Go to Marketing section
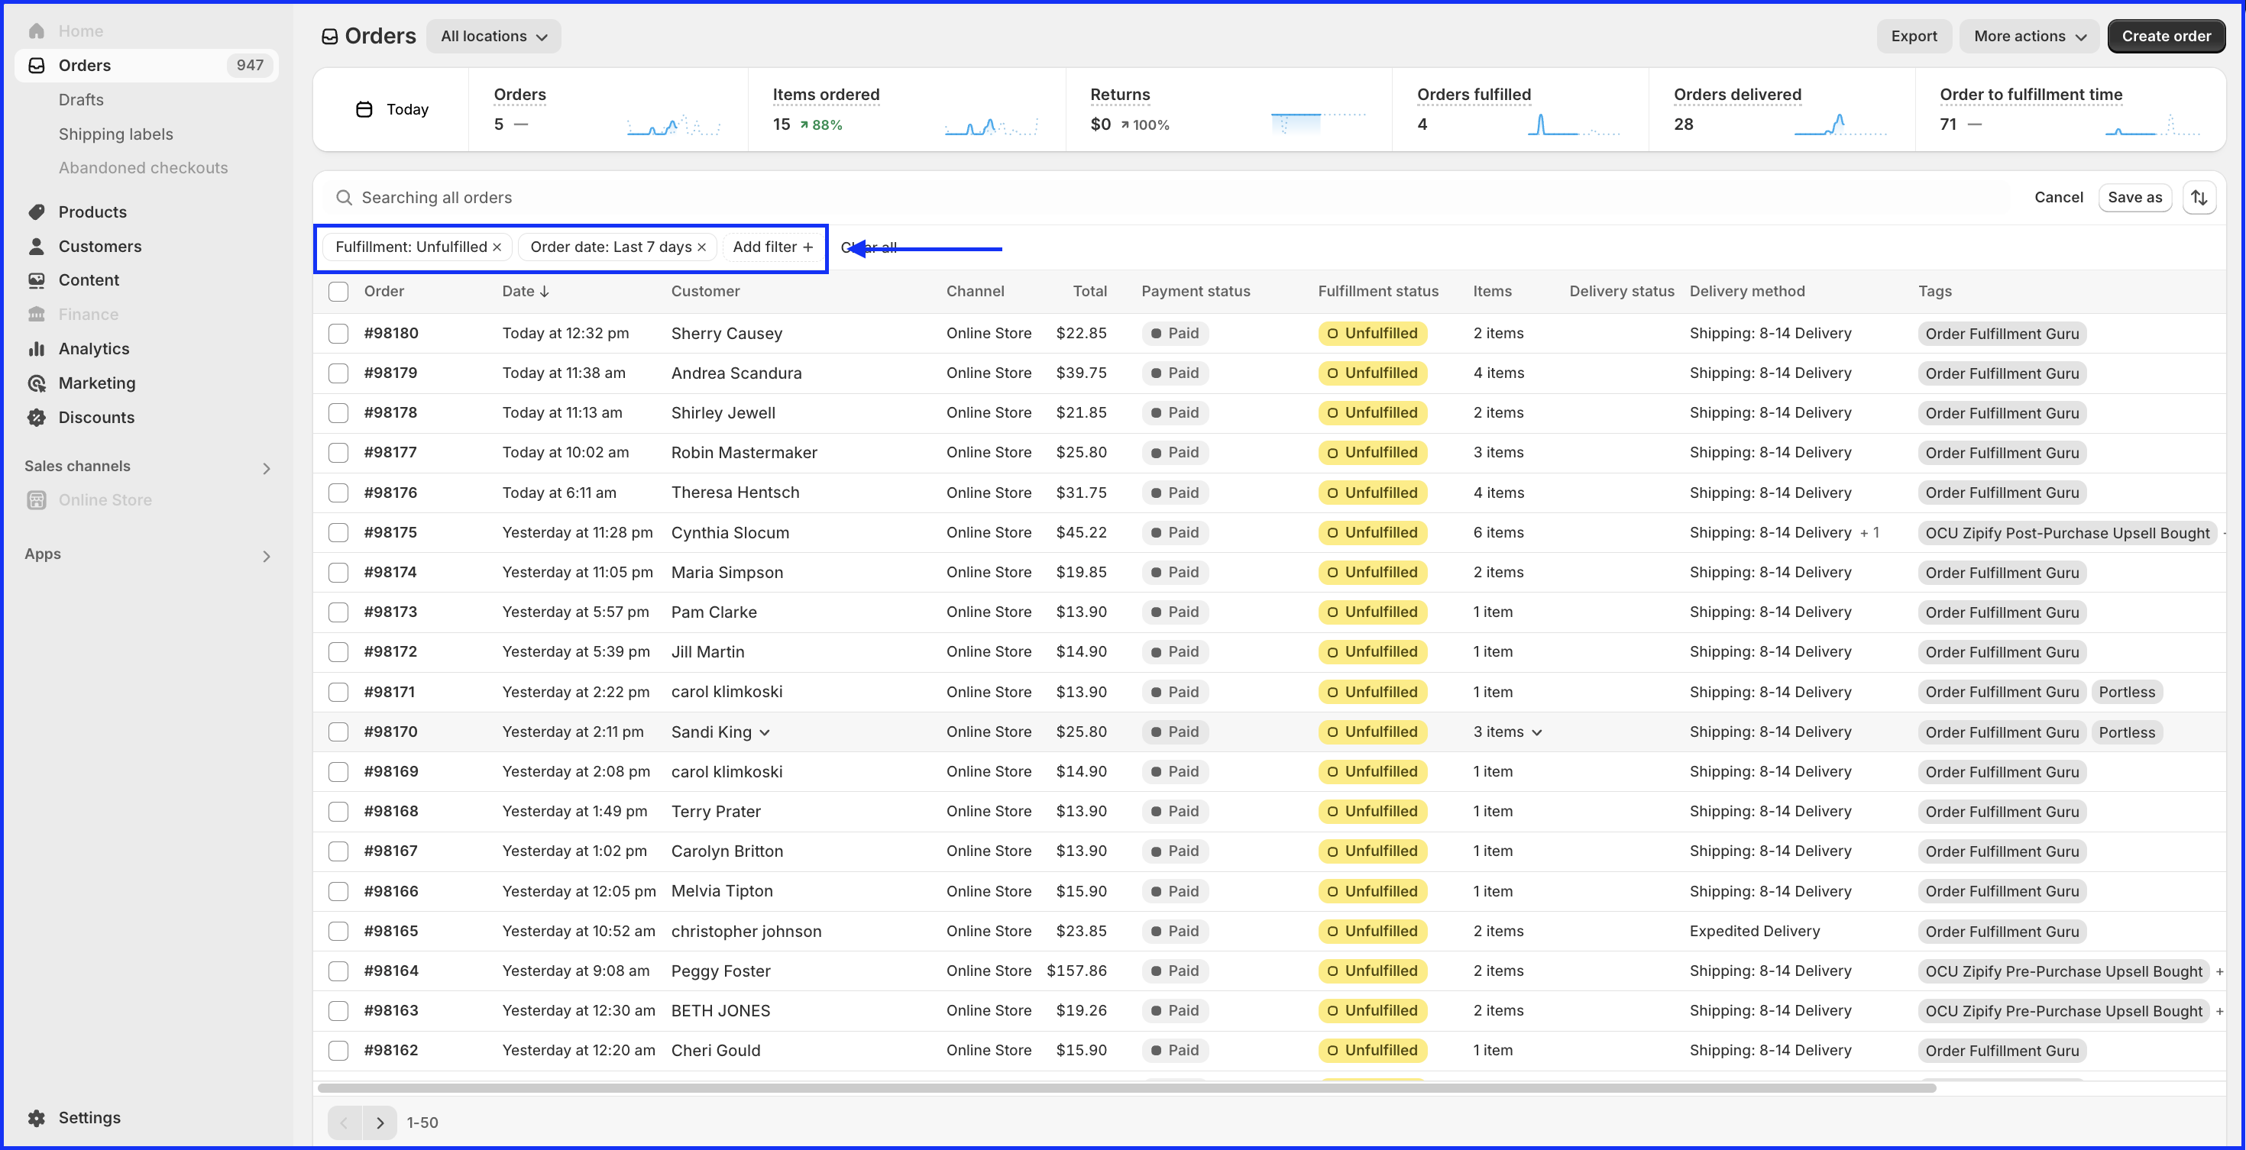This screenshot has width=2246, height=1150. pyautogui.click(x=97, y=383)
